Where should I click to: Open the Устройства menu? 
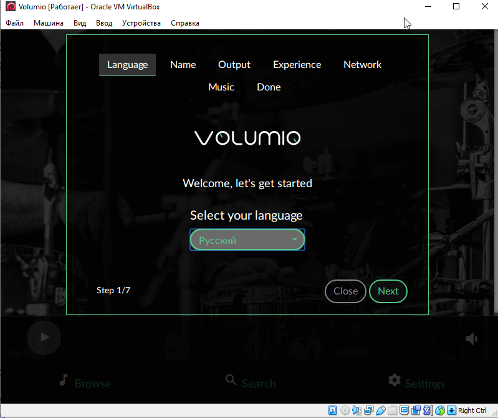click(x=141, y=23)
